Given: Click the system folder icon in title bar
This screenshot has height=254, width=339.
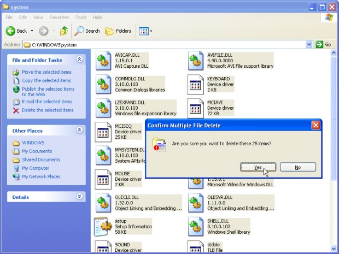Looking at the screenshot, I should click(5, 7).
